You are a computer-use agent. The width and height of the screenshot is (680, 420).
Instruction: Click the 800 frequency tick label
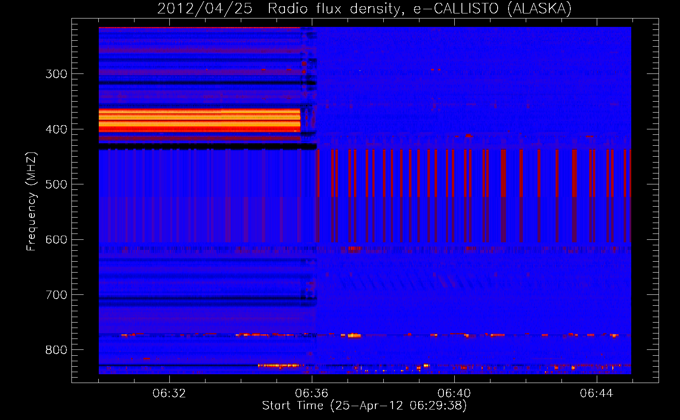(x=56, y=350)
